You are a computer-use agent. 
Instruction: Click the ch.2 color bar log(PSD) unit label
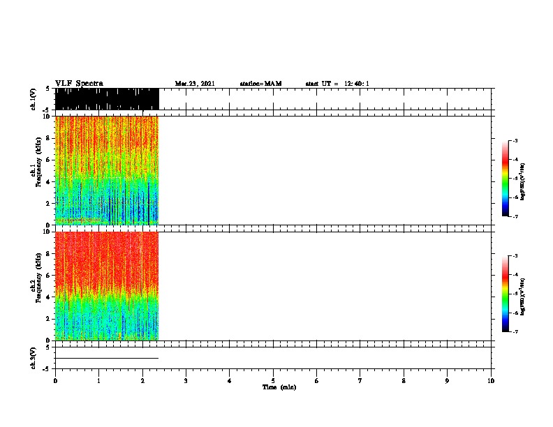[522, 297]
